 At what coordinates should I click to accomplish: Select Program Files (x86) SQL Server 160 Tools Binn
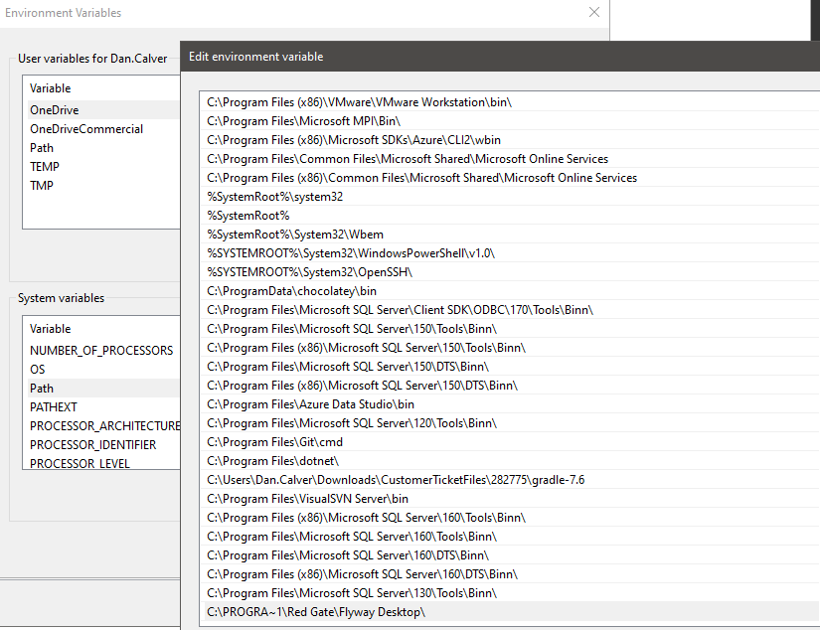509,517
